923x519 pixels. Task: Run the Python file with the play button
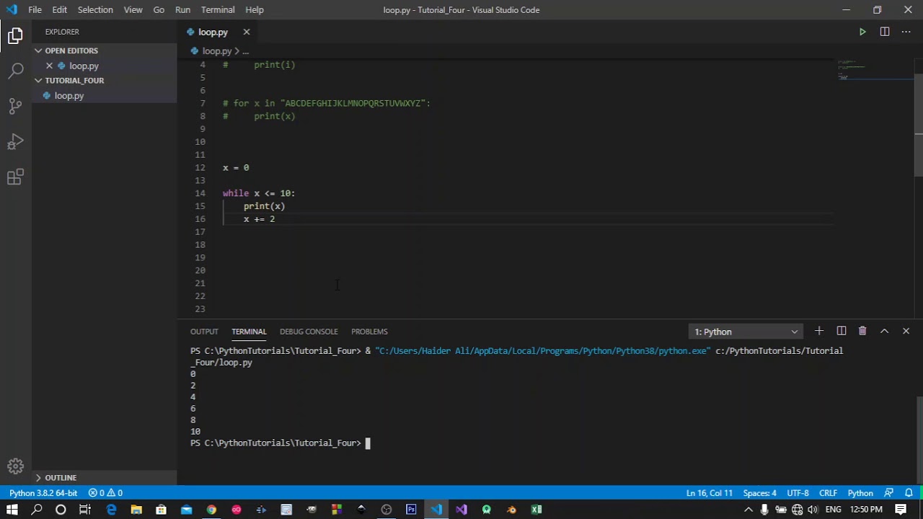pos(862,32)
